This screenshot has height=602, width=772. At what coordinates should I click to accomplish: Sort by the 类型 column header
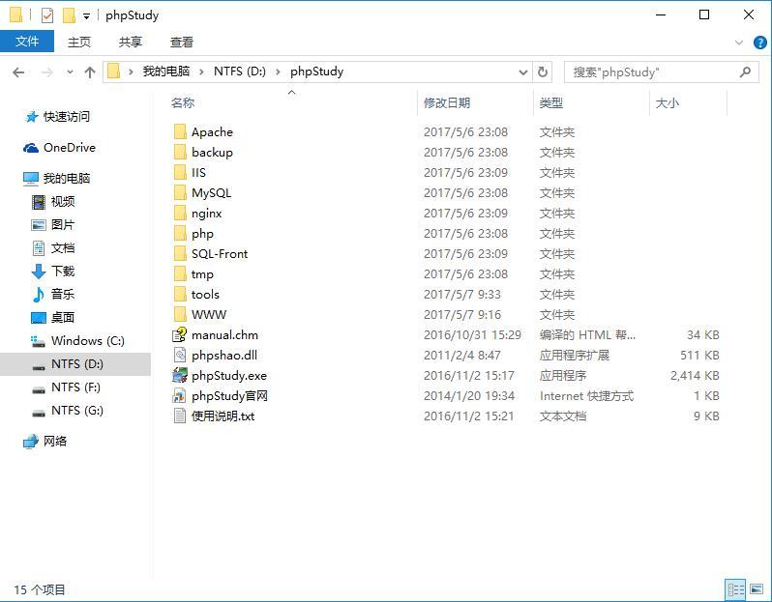point(550,102)
